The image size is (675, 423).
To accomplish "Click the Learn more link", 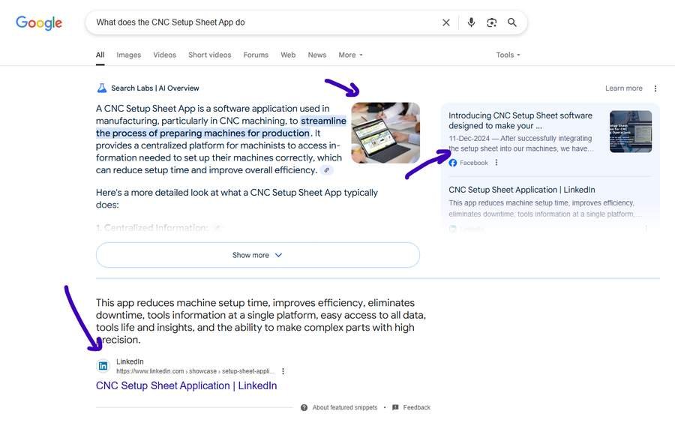I will pyautogui.click(x=624, y=88).
